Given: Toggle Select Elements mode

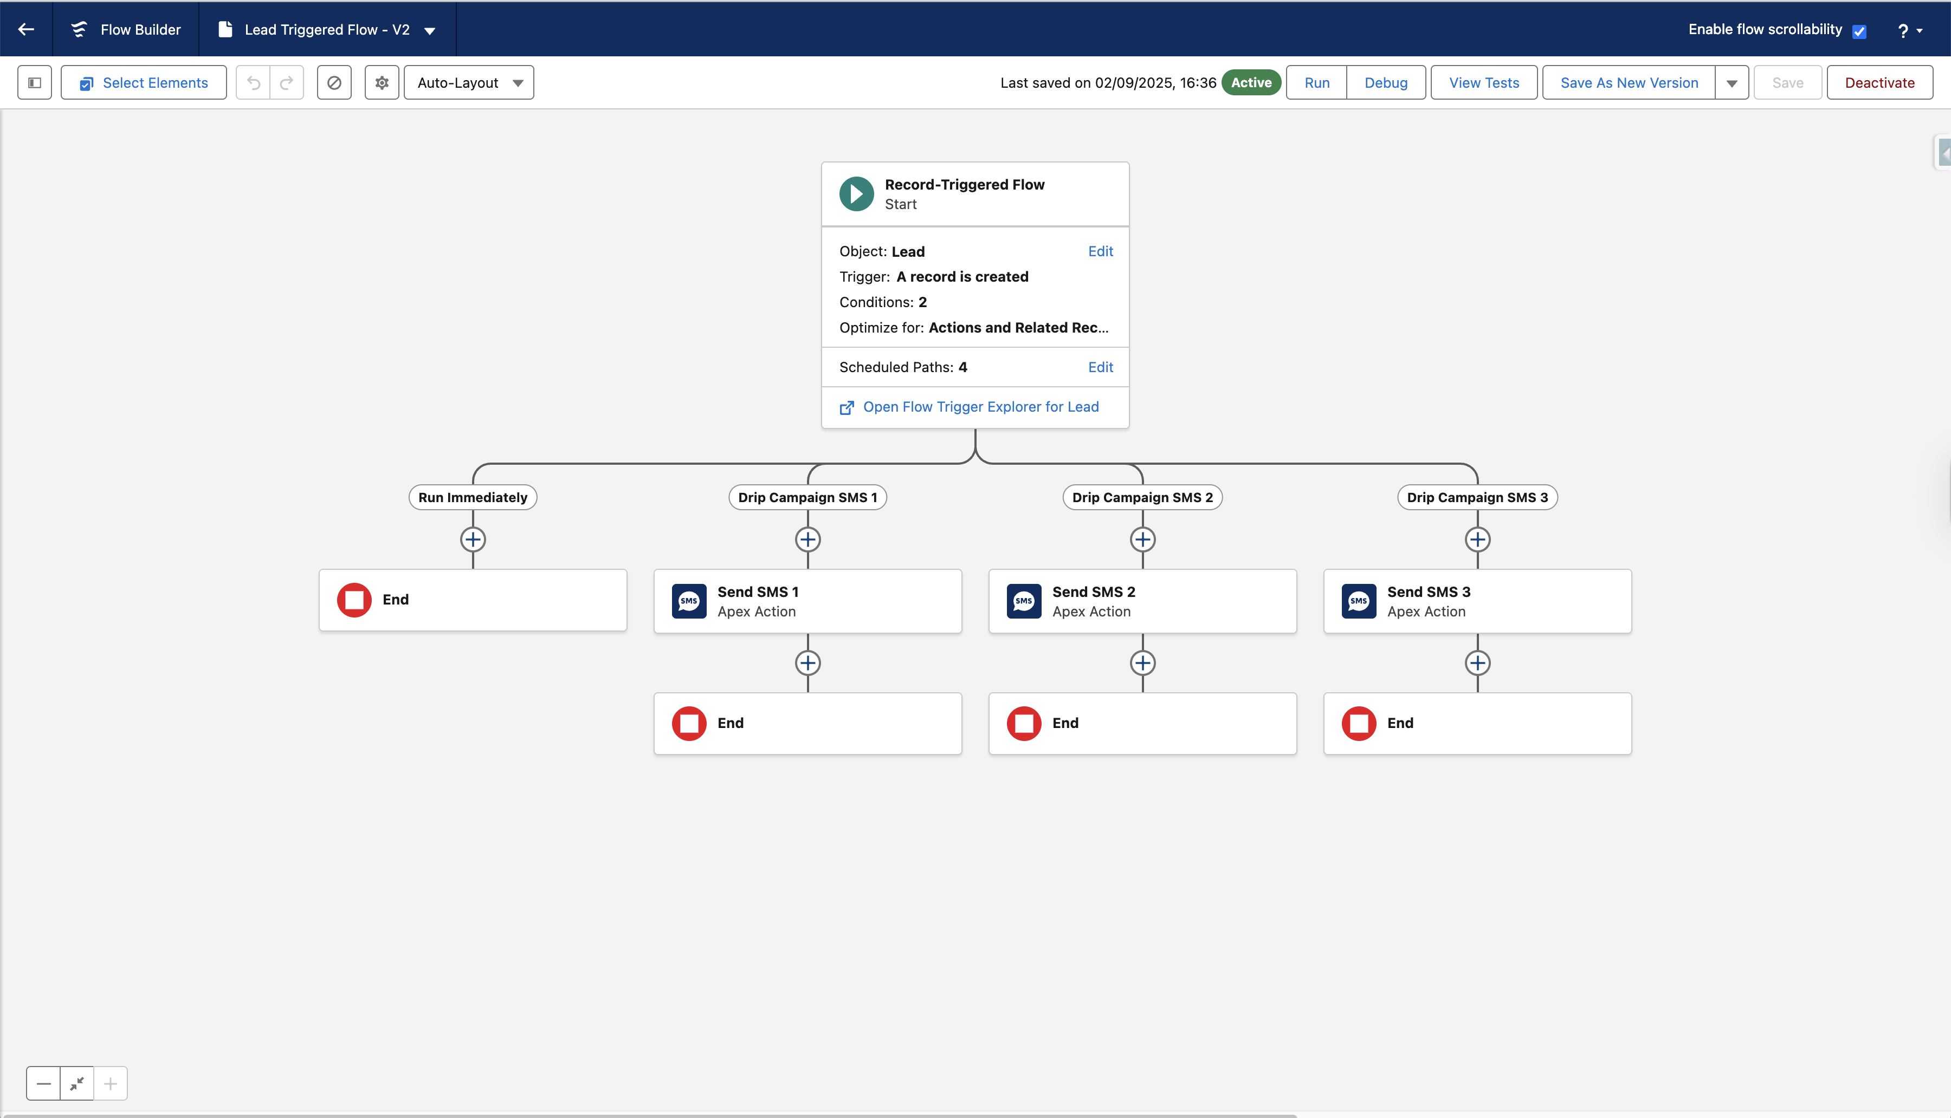Looking at the screenshot, I should click(x=144, y=83).
